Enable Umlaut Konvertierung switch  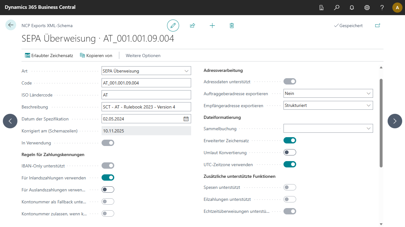290,152
